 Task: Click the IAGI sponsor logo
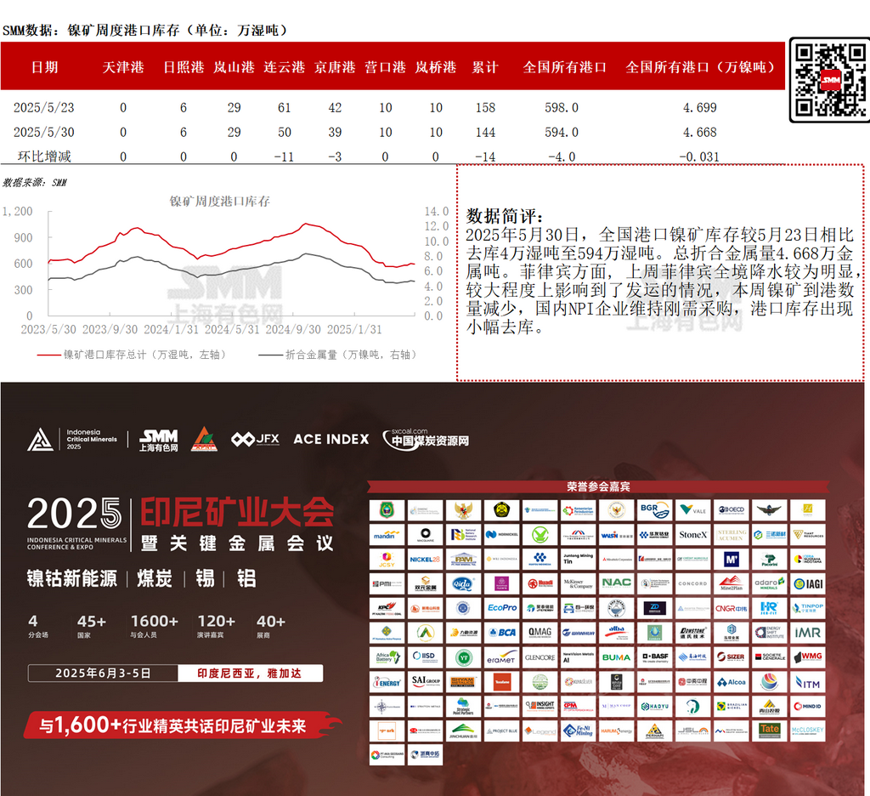click(x=808, y=583)
